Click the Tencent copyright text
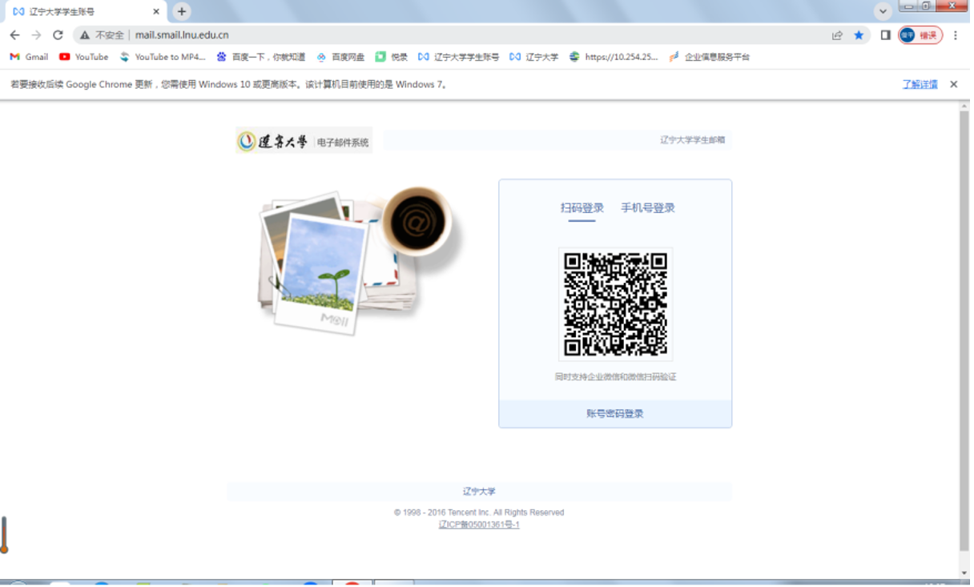 (x=479, y=513)
